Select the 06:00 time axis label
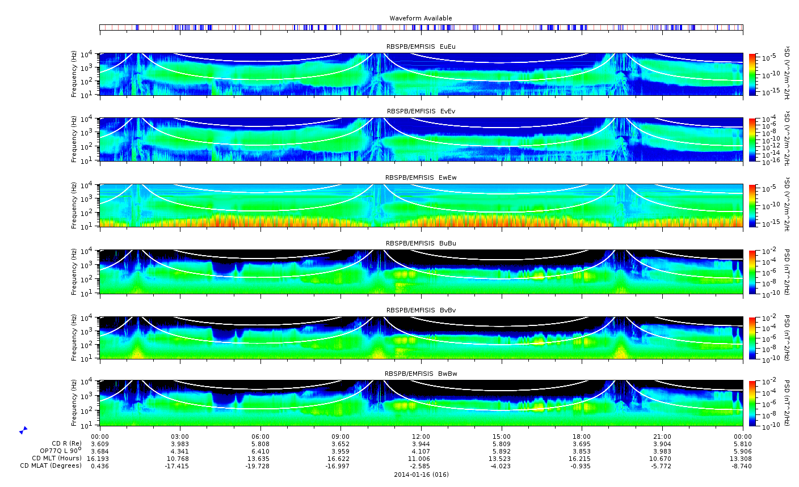799x487 pixels. point(260,436)
